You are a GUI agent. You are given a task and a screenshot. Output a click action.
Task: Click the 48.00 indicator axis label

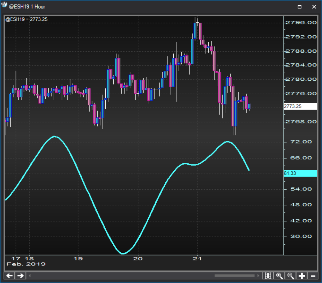(301, 204)
